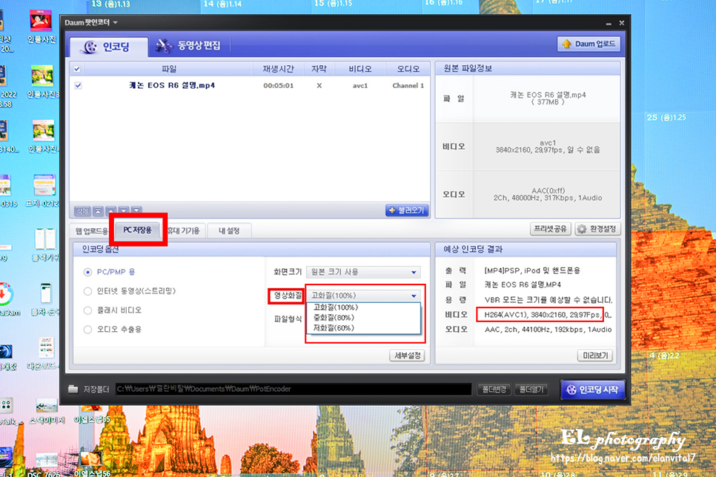Open the 이엘스냅56 desktop icon
The height and width of the screenshot is (477, 716).
click(x=91, y=464)
